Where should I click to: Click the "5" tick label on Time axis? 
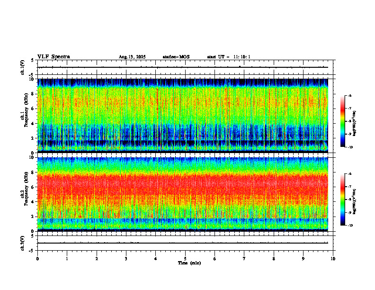coord(185,259)
